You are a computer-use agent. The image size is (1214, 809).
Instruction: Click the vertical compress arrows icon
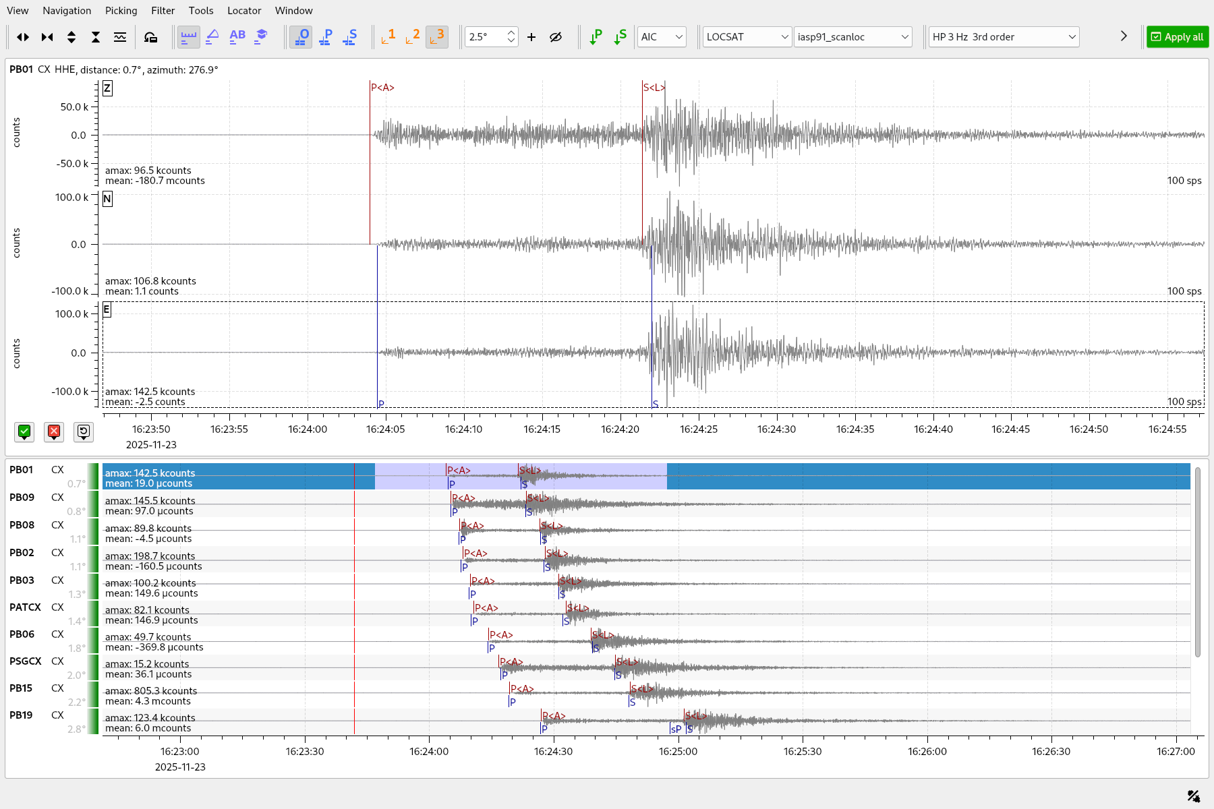pos(96,37)
